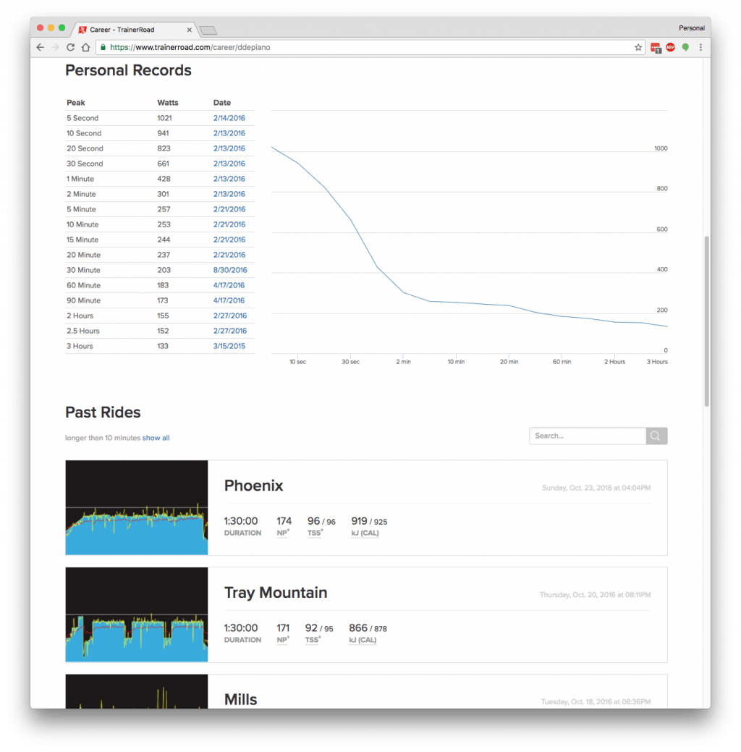This screenshot has height=752, width=741.
Task: Click the green Evernote extension icon
Action: coord(685,47)
